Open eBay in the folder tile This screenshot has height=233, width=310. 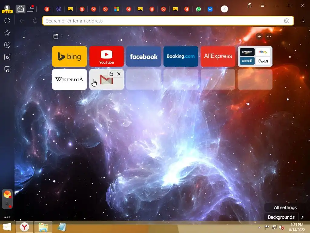pos(263,52)
